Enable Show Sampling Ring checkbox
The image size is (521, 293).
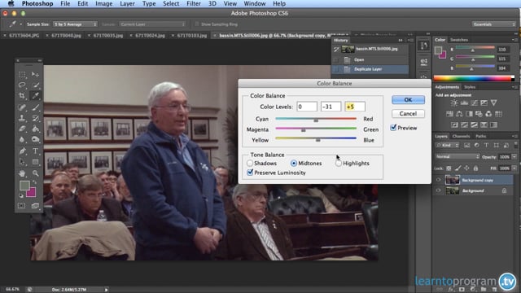coord(197,24)
